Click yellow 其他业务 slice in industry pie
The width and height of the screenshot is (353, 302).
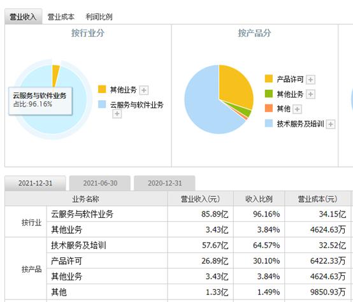pos(55,75)
